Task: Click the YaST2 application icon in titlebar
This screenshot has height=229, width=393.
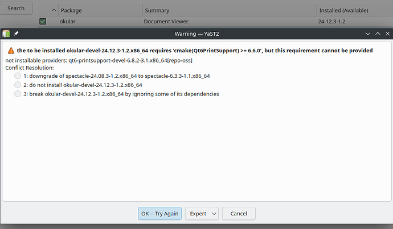Action: (x=6, y=34)
